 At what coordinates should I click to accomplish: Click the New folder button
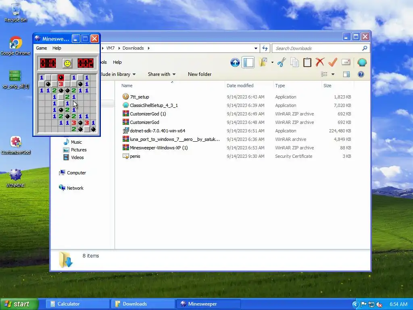200,74
